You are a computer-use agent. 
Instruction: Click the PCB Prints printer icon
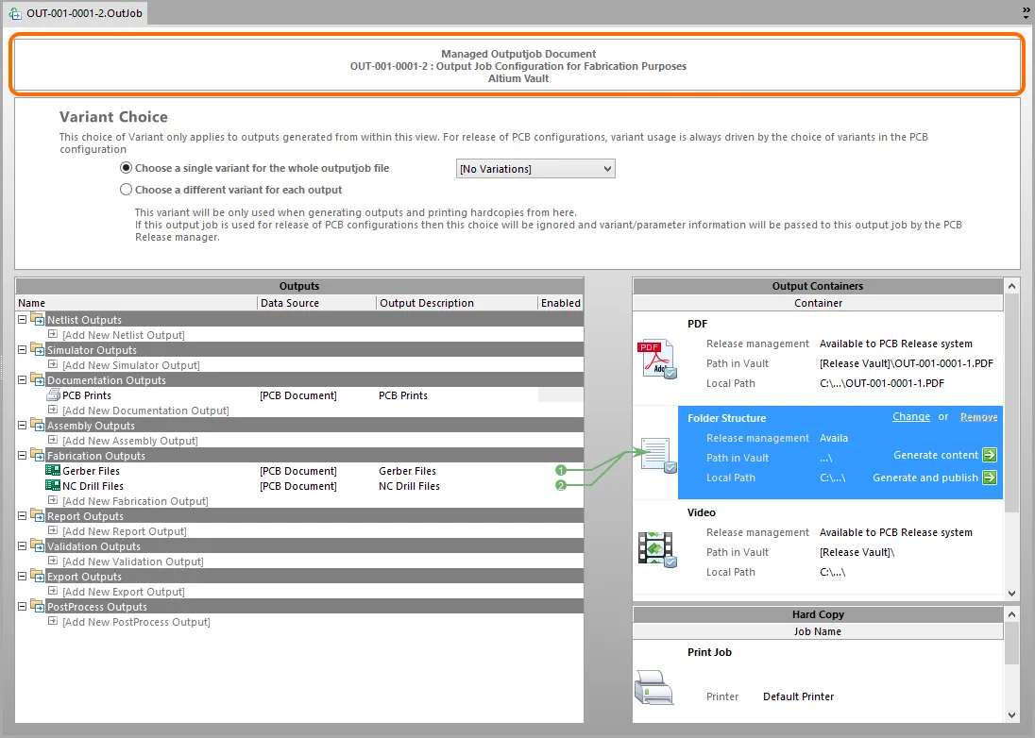pos(53,395)
